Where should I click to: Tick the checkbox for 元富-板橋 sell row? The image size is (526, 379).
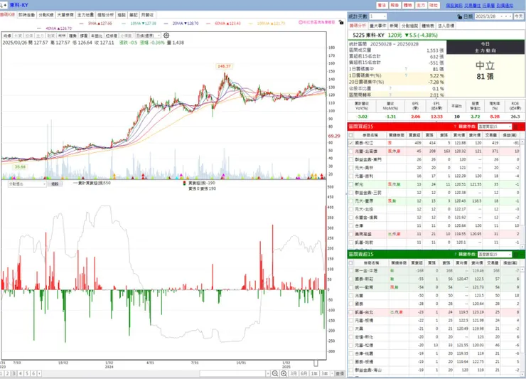tap(351, 320)
